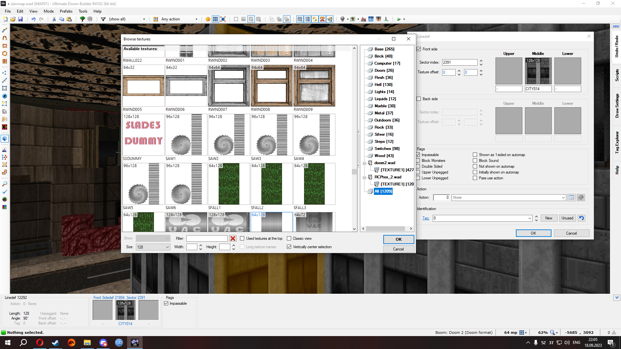
Task: Click the Undo arrow icon
Action: coord(33,19)
